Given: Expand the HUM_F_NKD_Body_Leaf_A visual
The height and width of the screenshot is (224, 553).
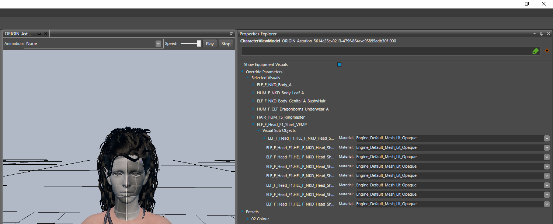Looking at the screenshot, I should [253, 93].
